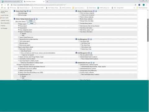Bookmark this page with the star icon
This screenshot has height=112, width=149.
(135, 5)
